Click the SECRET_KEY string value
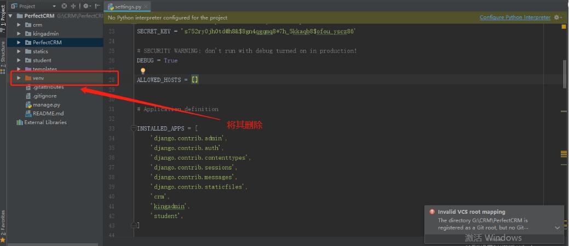Screen dimensions: 569x246 [x=267, y=32]
